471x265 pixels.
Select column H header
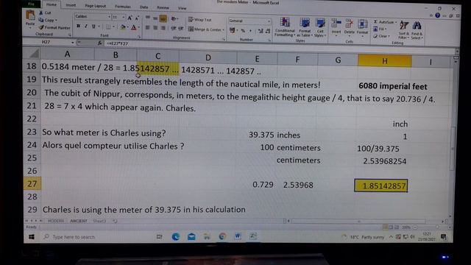tap(384, 60)
